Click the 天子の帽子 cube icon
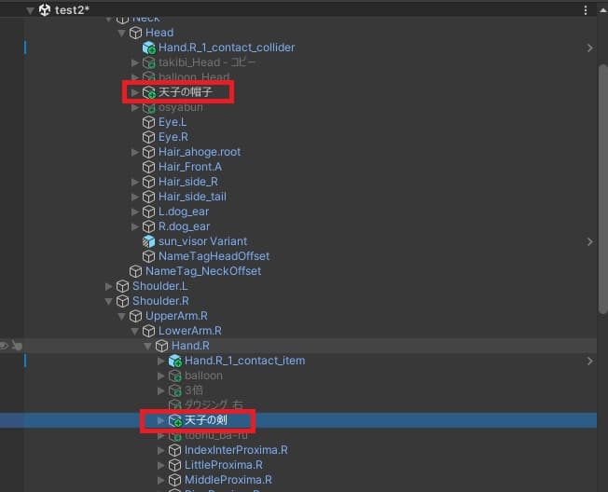Image resolution: width=608 pixels, height=492 pixels. [x=149, y=92]
